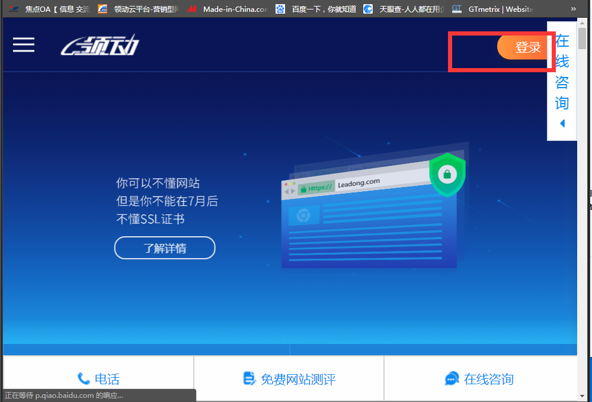Click the chat bubble icon beside 在线咨询
Screen dimensions: 592x402
452,378
